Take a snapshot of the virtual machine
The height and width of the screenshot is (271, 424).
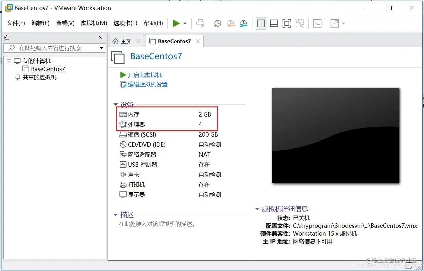[217, 23]
